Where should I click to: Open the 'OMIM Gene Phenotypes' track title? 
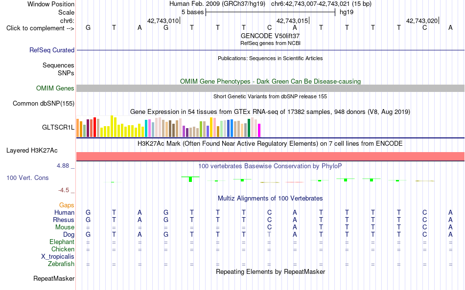(x=270, y=82)
